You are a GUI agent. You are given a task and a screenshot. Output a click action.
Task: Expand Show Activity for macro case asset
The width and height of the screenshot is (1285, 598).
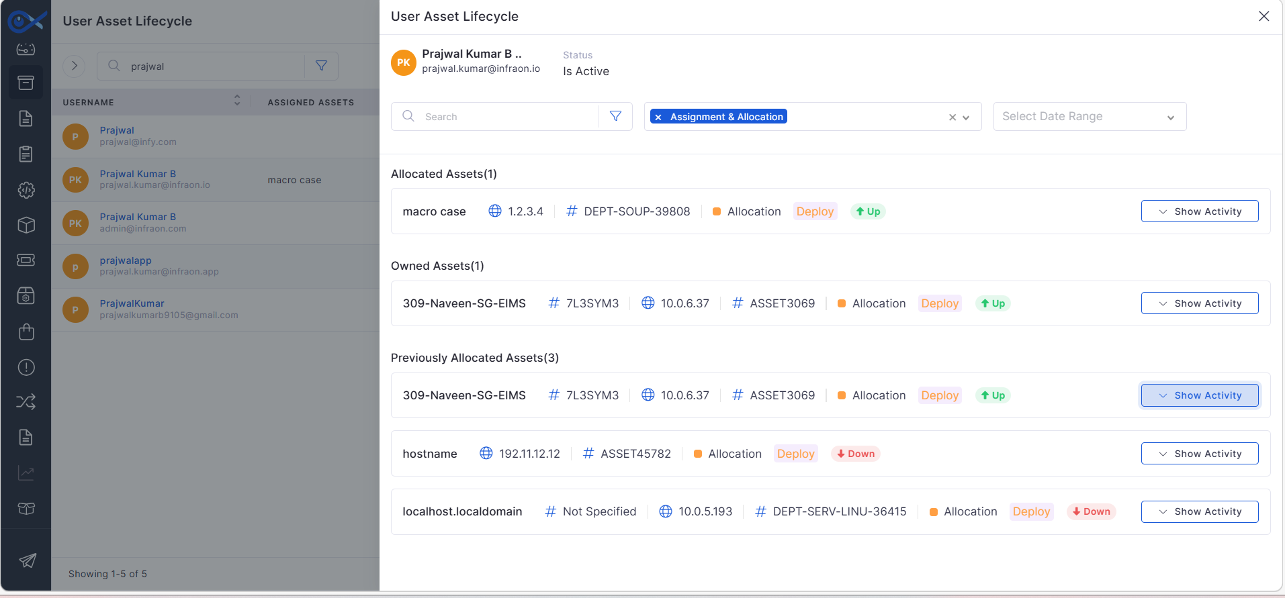(1200, 211)
